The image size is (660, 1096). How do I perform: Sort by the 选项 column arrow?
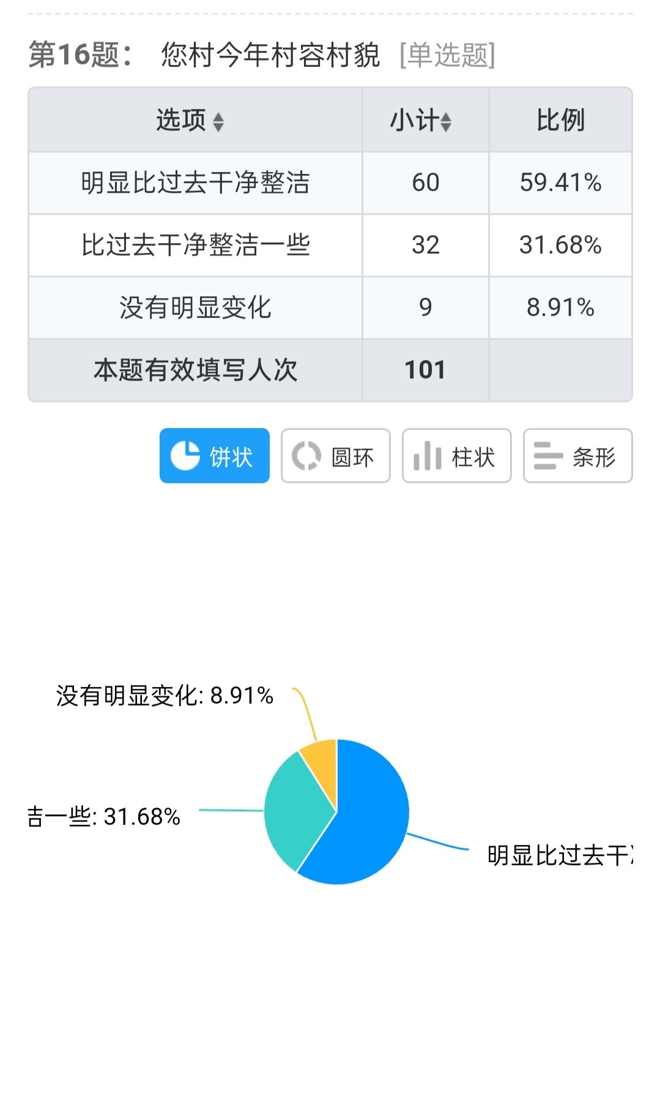click(x=218, y=122)
